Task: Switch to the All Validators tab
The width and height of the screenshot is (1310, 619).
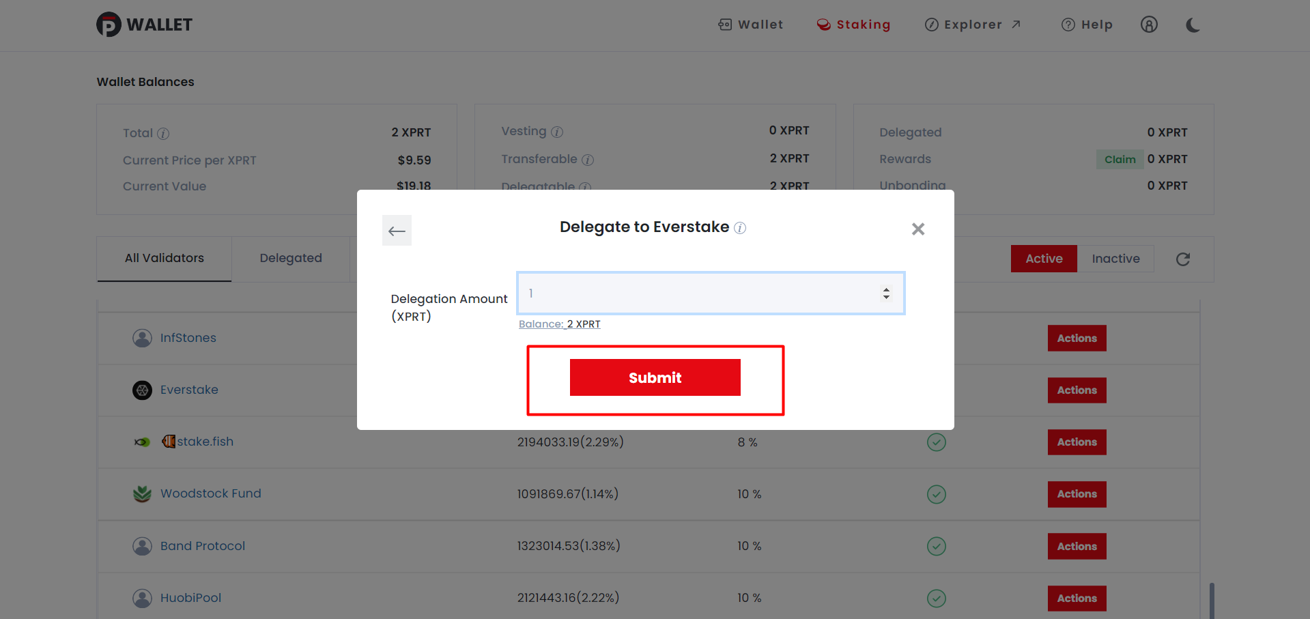Action: [x=165, y=259]
